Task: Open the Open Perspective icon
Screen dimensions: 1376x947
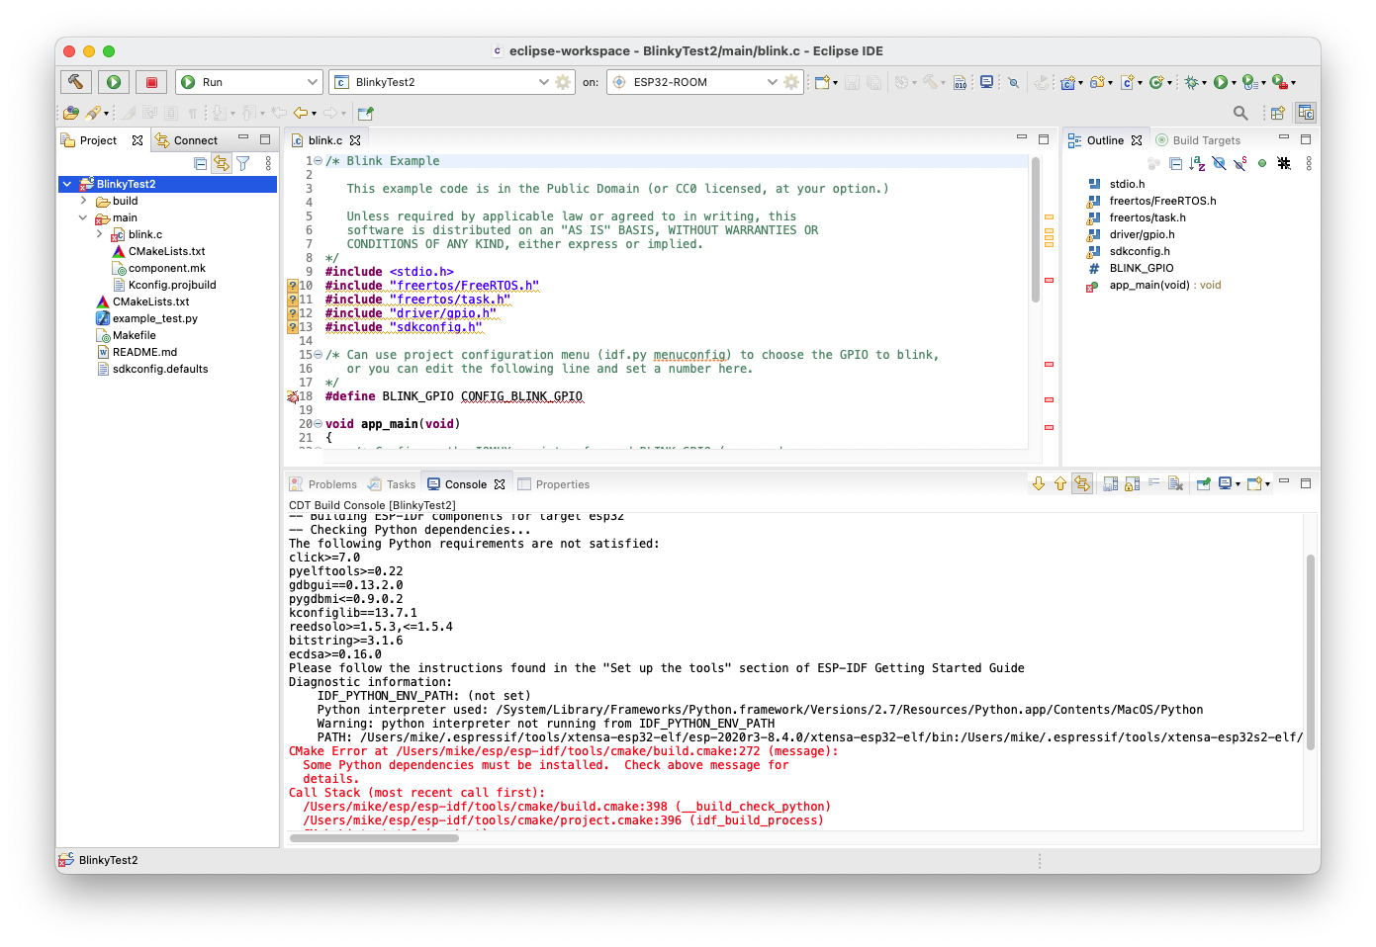Action: pos(1277,113)
